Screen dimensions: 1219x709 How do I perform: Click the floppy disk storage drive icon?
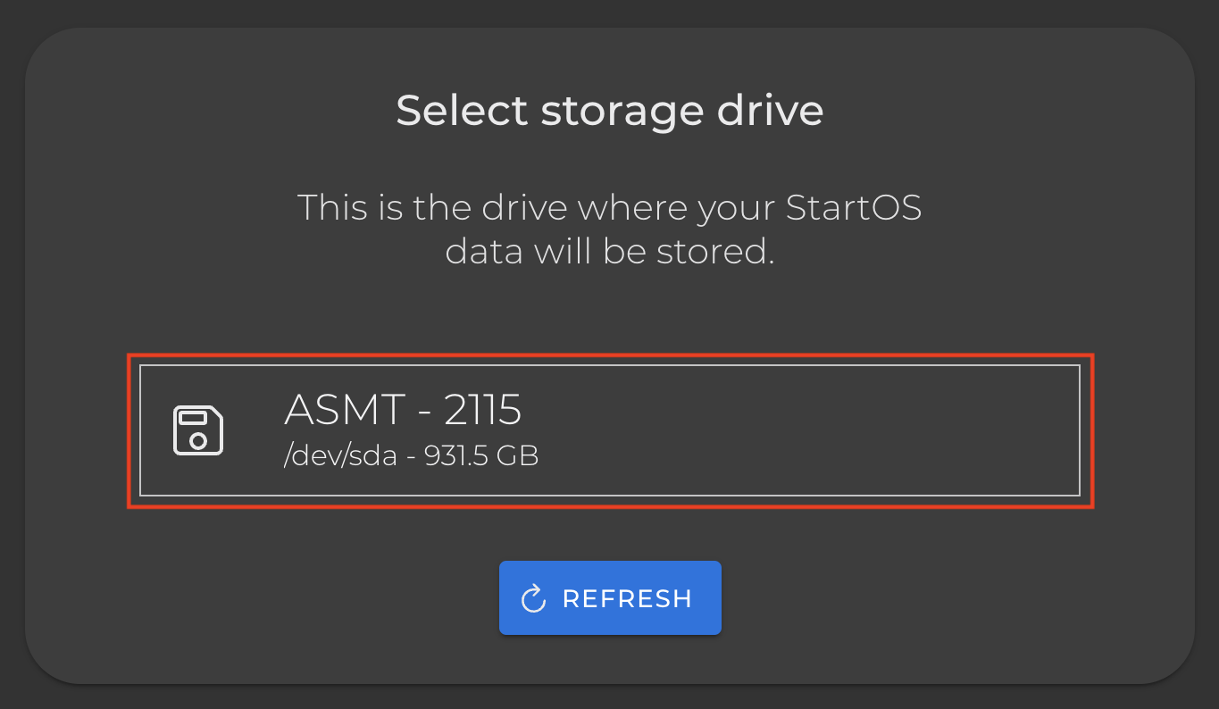197,430
